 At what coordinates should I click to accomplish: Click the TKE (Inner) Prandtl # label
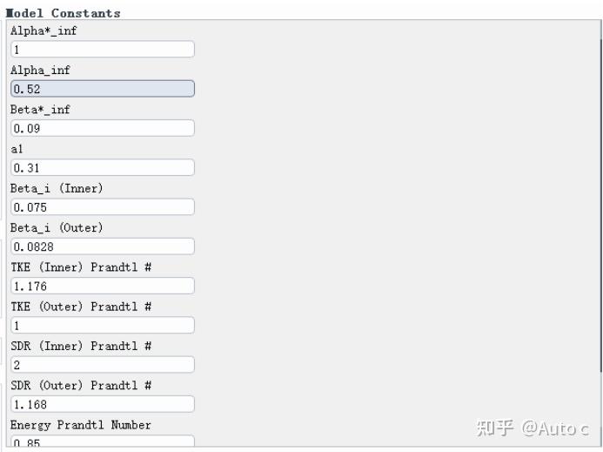tap(81, 267)
